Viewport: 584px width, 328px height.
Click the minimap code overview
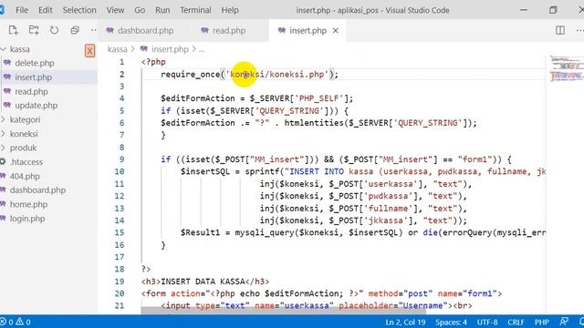566,68
